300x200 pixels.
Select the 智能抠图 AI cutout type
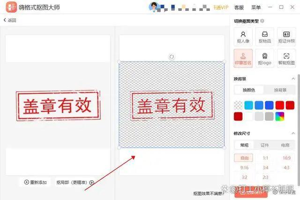point(286,58)
